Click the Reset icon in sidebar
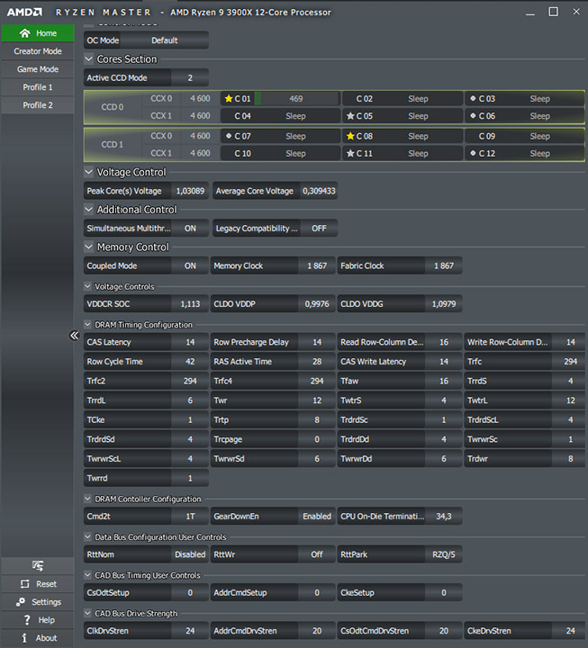Screen dimensions: 588x648 pos(25,584)
